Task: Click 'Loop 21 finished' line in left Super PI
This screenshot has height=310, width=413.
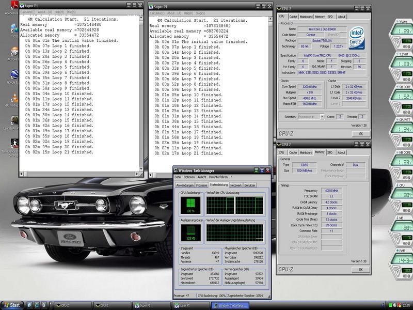Action: (59, 152)
